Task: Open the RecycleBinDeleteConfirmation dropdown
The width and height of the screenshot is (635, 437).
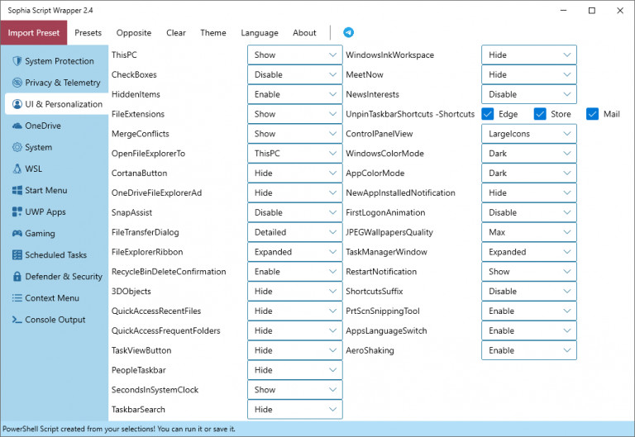Action: [295, 272]
